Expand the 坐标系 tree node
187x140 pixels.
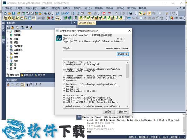7,31
